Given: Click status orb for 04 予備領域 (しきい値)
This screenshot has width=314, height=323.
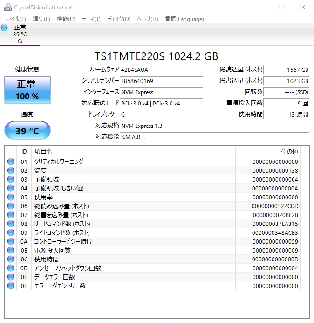Looking at the screenshot, I should coord(11,188).
